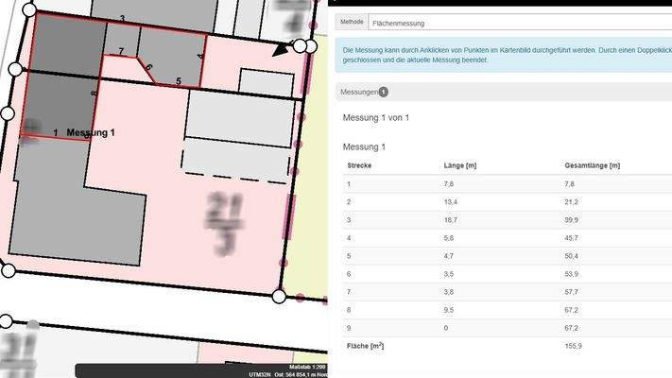Click the UTM32N coordinate display

[x=260, y=374]
